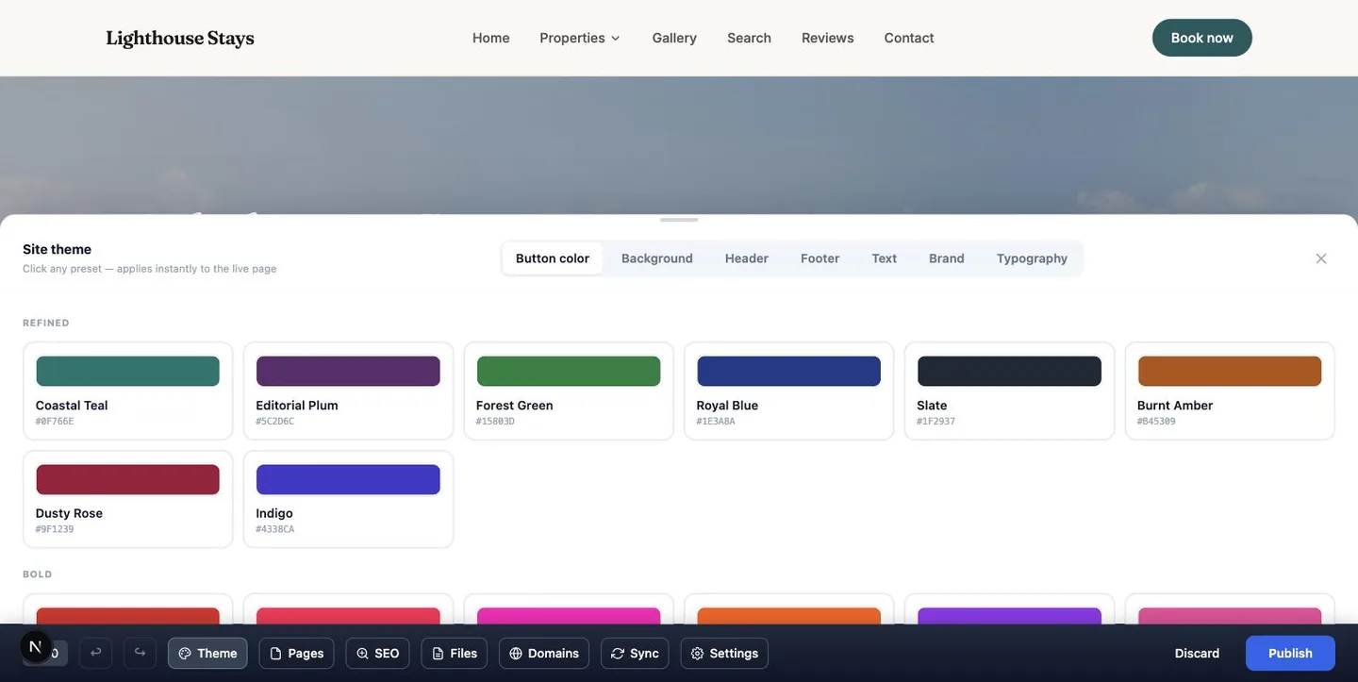Discard the pending changes
This screenshot has height=682, width=1358.
click(x=1198, y=653)
